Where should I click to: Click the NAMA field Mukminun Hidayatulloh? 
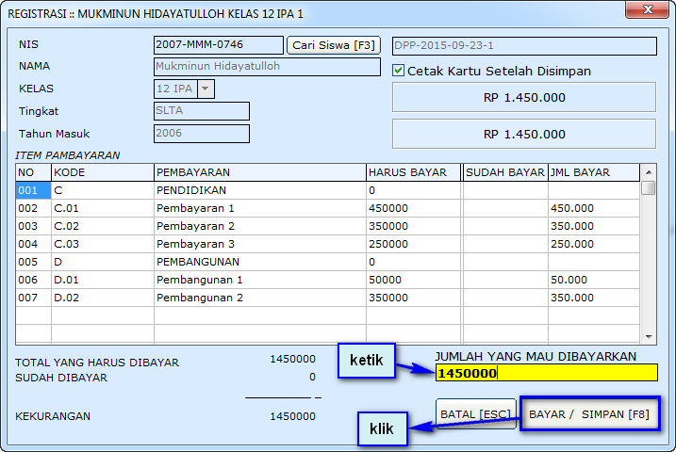tap(267, 67)
